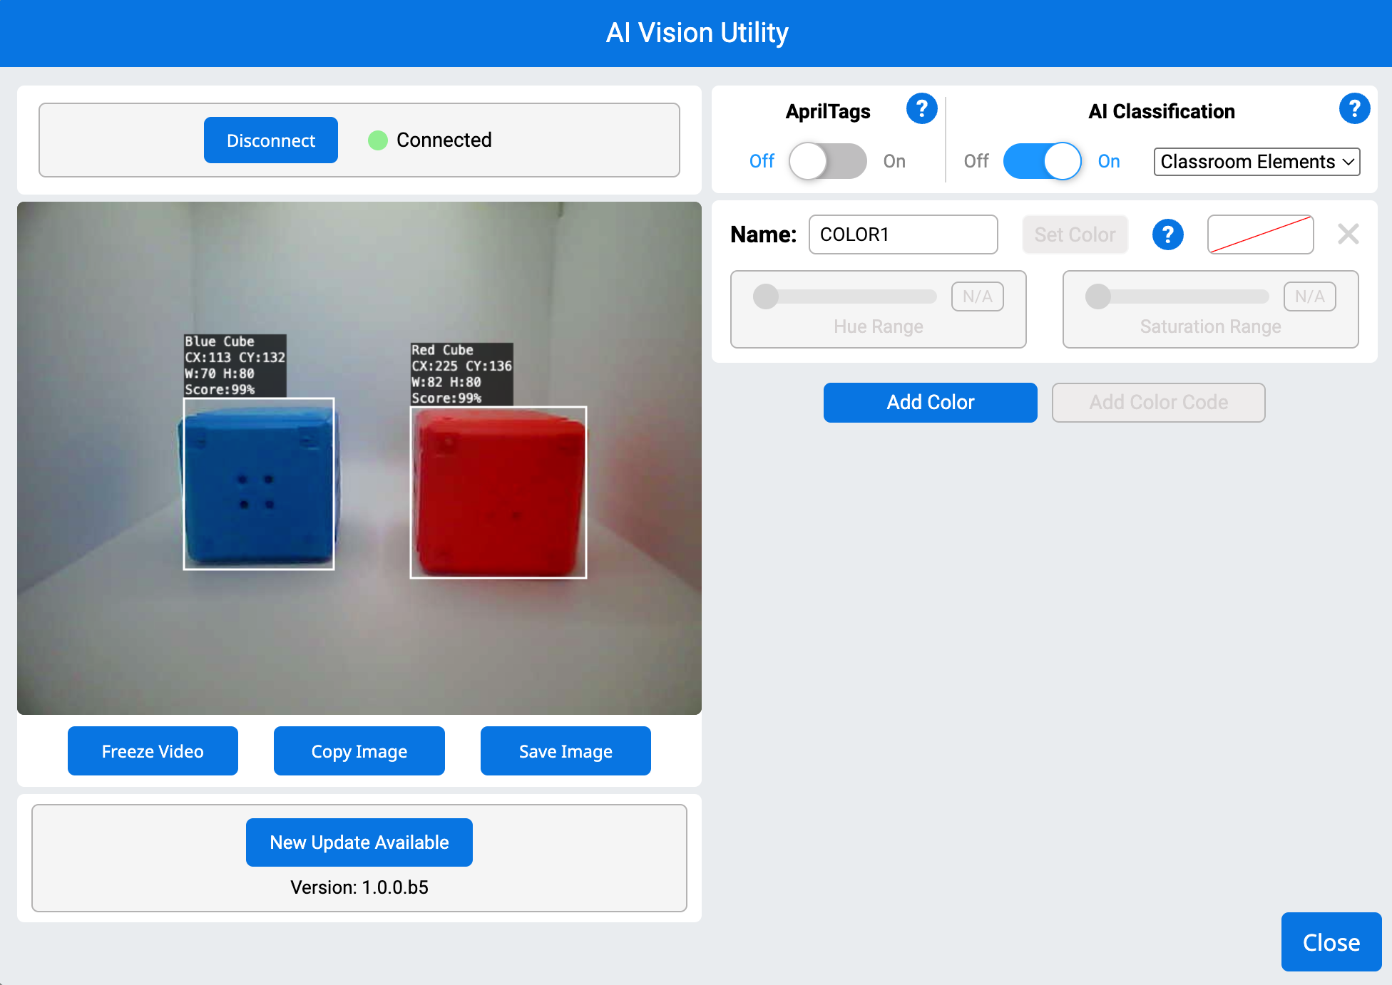Save the camera image
The height and width of the screenshot is (985, 1392).
[565, 751]
